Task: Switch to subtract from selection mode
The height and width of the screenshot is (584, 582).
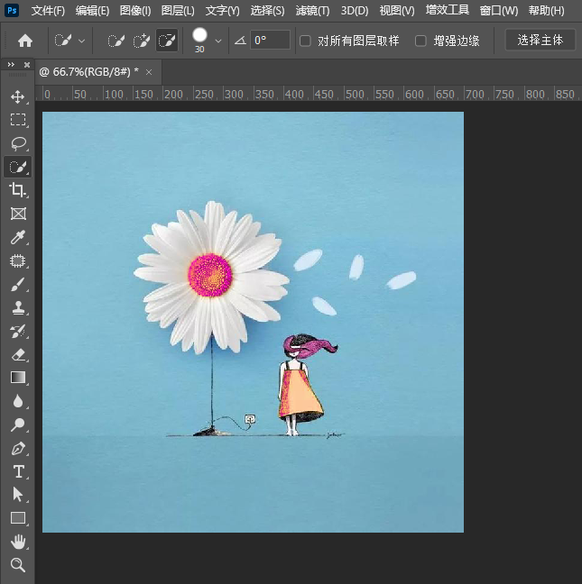Action: (167, 41)
